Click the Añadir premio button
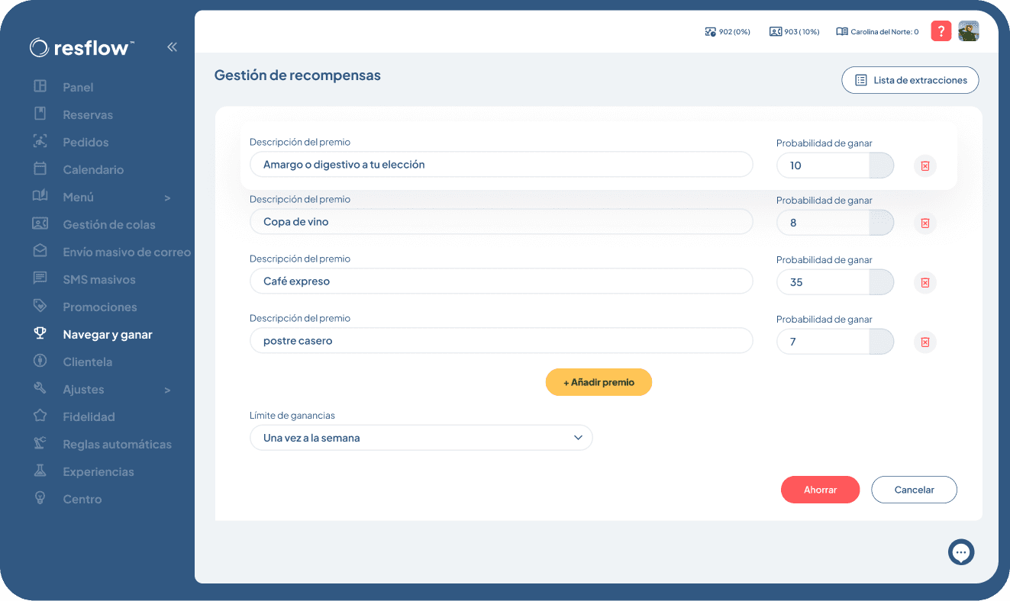 coord(599,382)
